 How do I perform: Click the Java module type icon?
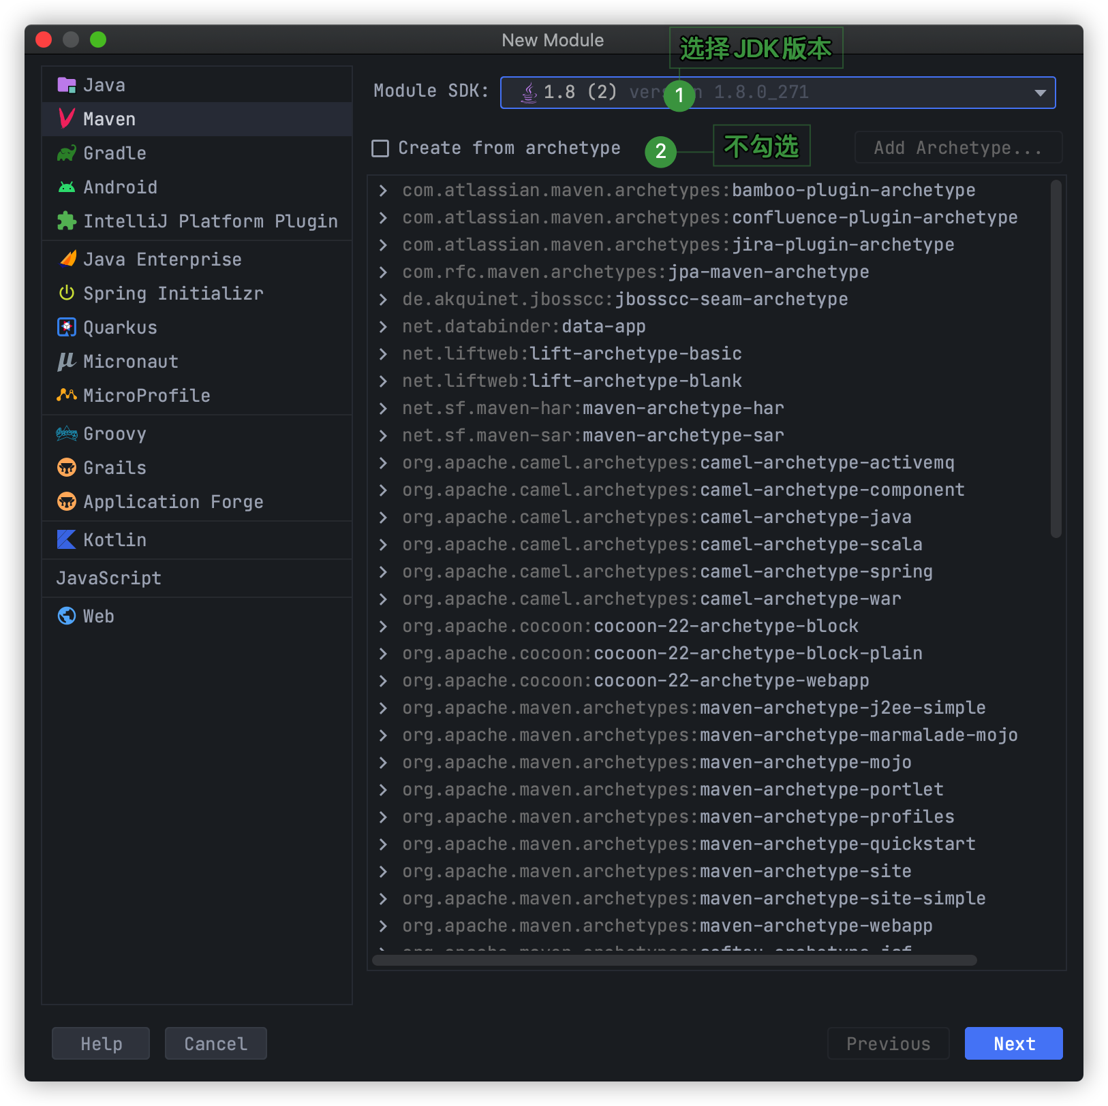click(67, 85)
